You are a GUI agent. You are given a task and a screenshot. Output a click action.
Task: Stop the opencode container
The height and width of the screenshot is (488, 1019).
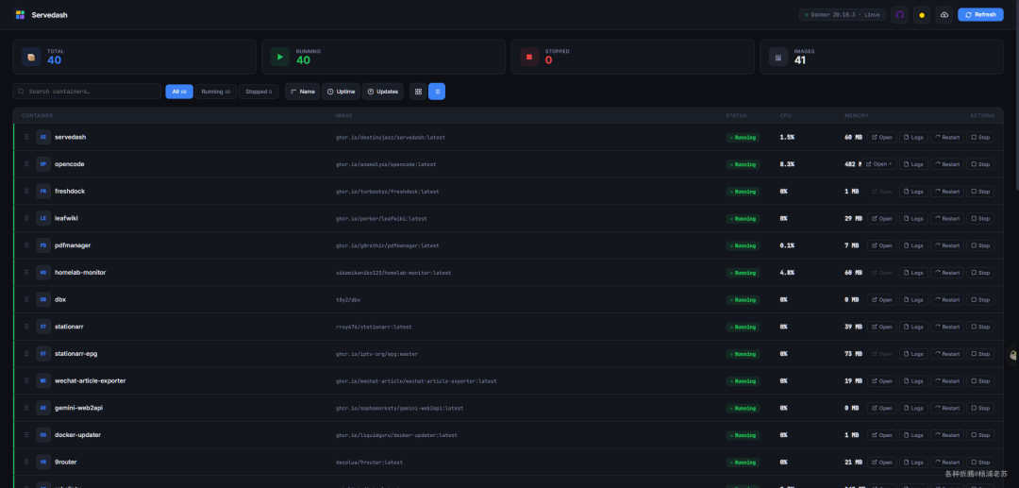(x=980, y=164)
